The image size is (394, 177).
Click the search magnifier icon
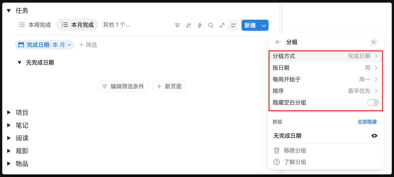pos(211,25)
